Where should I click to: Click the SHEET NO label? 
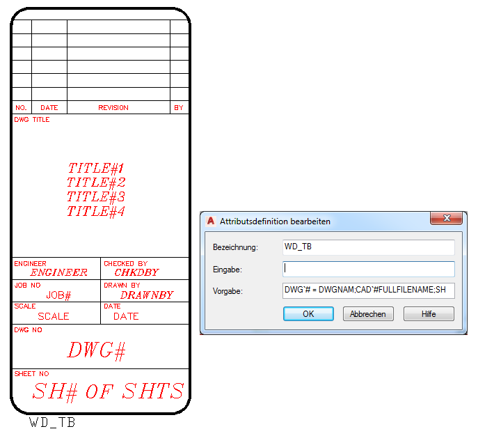pyautogui.click(x=31, y=374)
